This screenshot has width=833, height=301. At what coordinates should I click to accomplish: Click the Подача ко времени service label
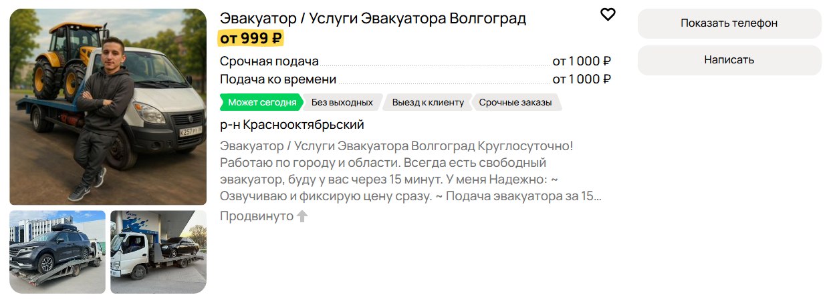277,79
